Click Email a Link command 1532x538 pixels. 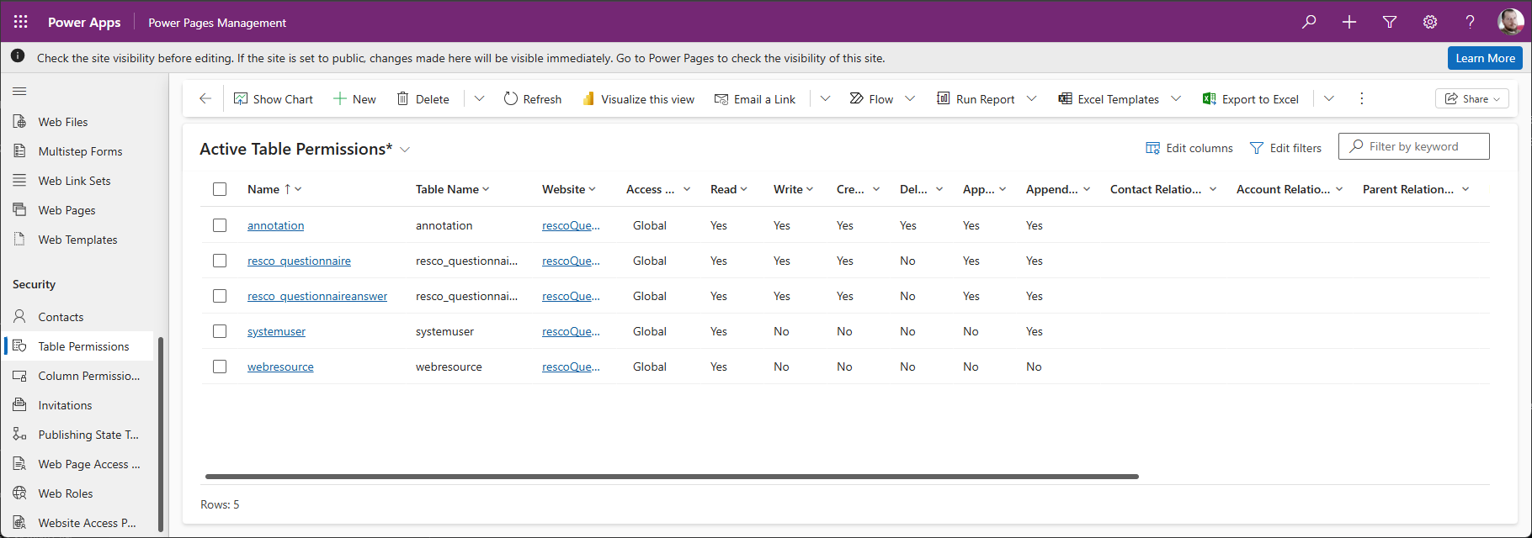(x=755, y=99)
